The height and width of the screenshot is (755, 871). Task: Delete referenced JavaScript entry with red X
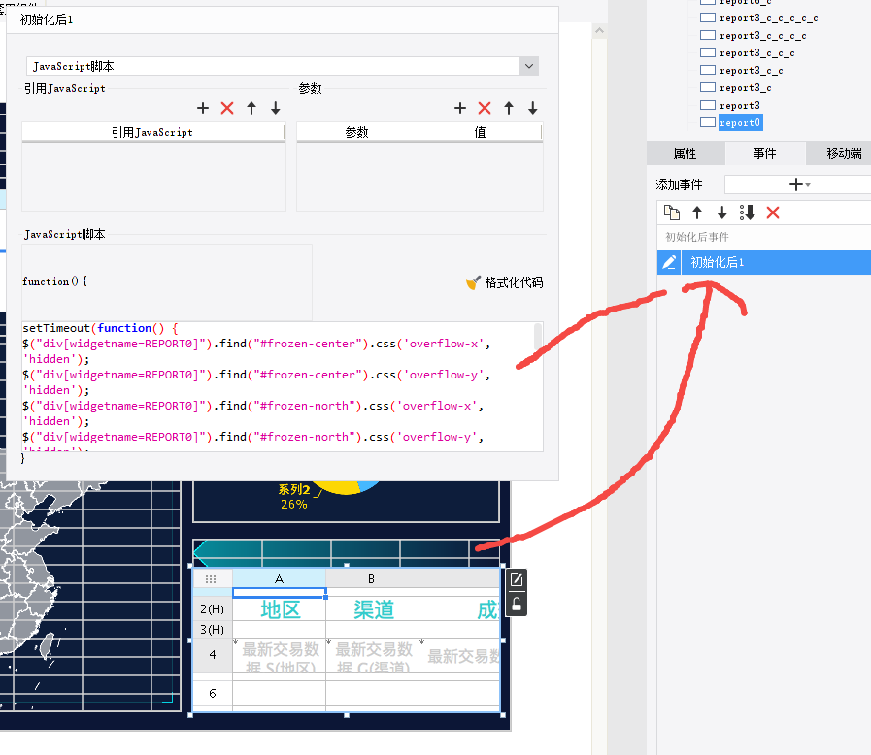[227, 108]
